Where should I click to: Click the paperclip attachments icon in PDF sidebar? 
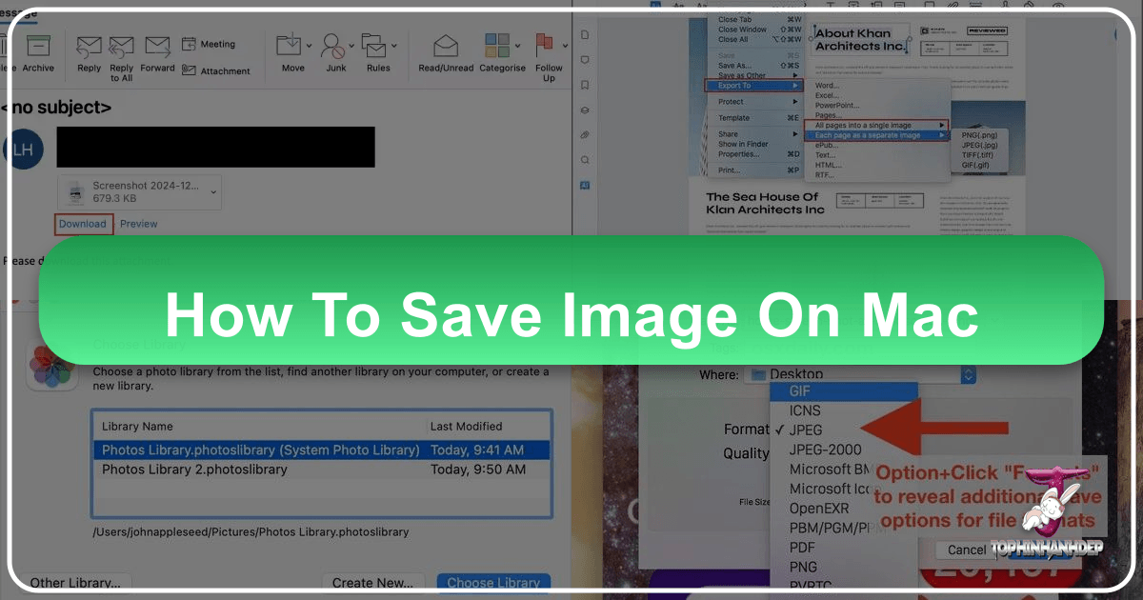[x=585, y=134]
